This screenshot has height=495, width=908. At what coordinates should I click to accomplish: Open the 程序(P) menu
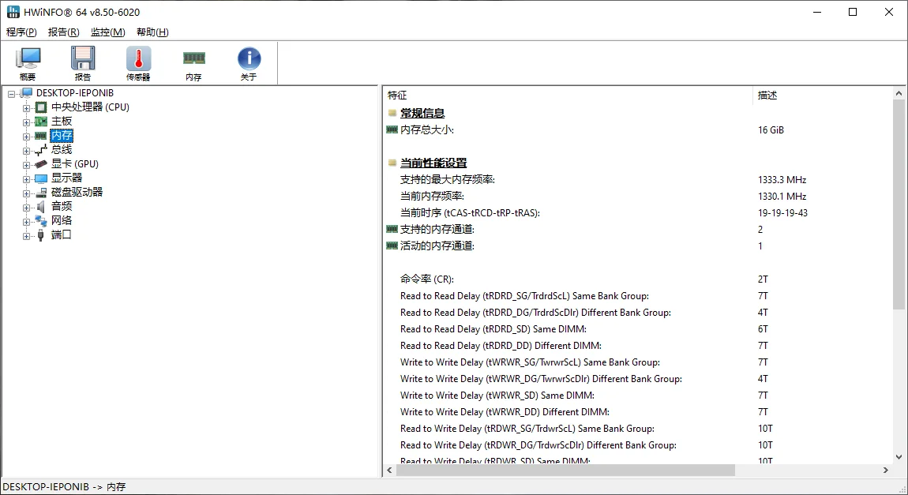[x=21, y=32]
